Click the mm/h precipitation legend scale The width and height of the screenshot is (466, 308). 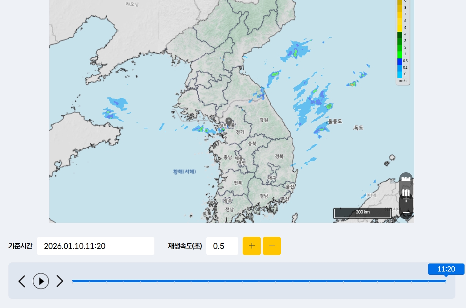pyautogui.click(x=403, y=42)
